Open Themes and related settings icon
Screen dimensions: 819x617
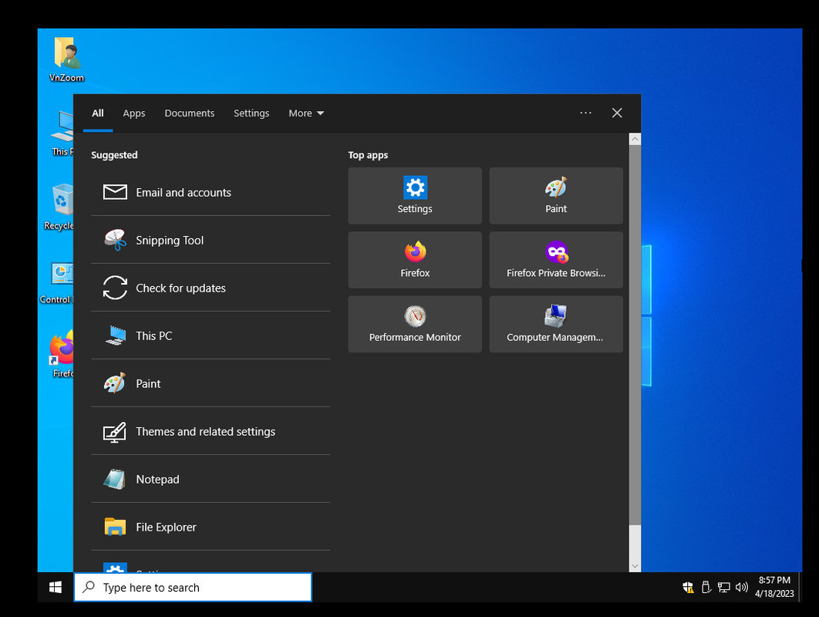coord(115,432)
